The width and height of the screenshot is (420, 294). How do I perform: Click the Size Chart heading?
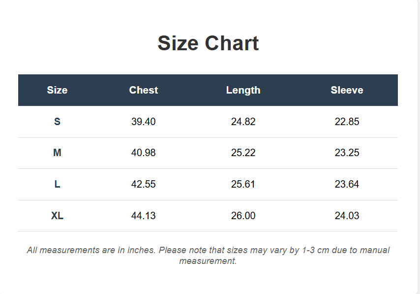click(208, 43)
